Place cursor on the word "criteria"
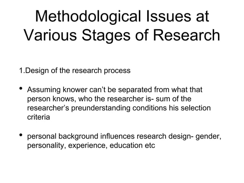 pos(39,117)
